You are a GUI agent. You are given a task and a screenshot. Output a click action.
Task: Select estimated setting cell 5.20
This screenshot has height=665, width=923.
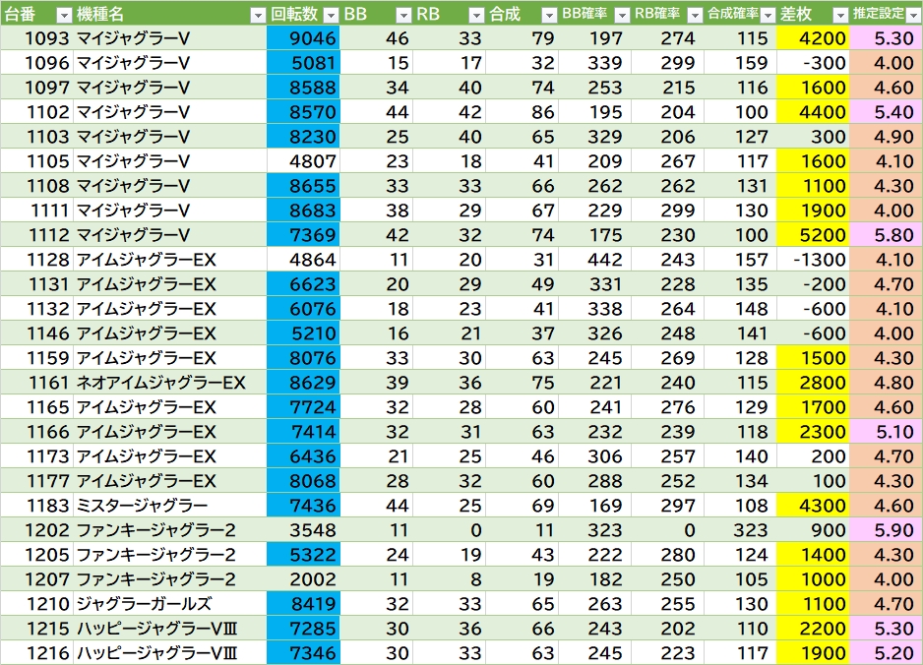[886, 653]
